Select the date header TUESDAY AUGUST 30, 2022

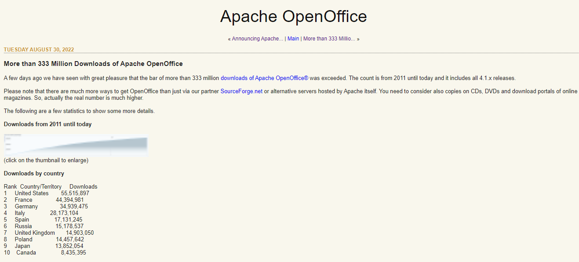coord(39,50)
